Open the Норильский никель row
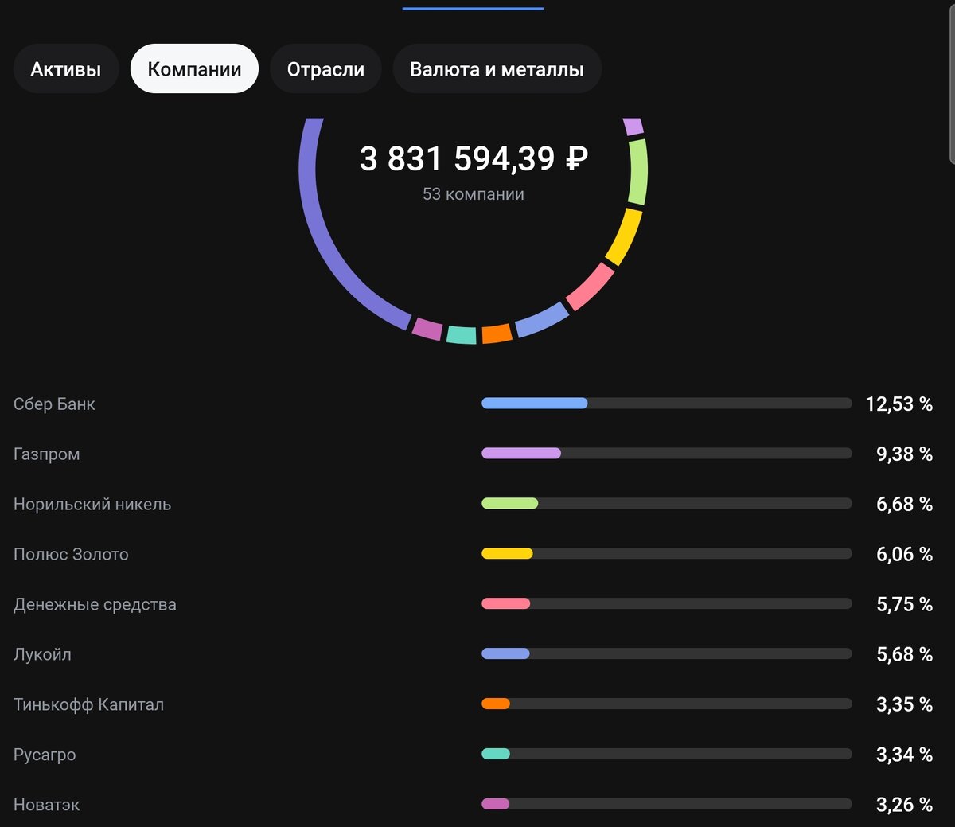This screenshot has width=955, height=827. 474,504
